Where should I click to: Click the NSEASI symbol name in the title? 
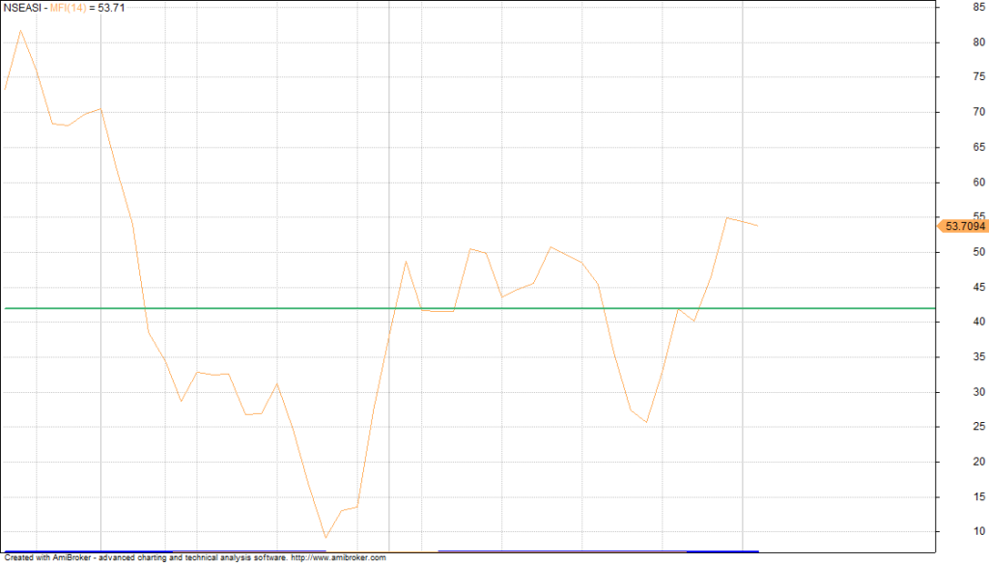[x=21, y=8]
